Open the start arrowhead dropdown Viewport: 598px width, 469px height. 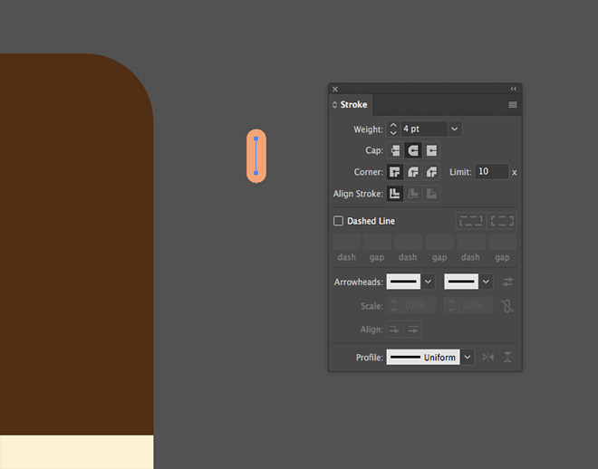(x=428, y=282)
